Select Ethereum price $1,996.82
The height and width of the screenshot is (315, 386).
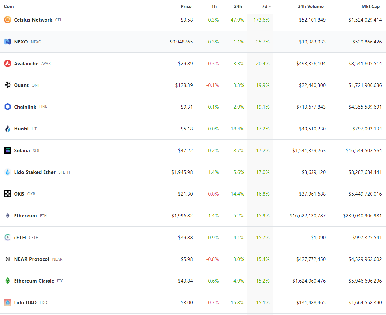[x=182, y=216]
